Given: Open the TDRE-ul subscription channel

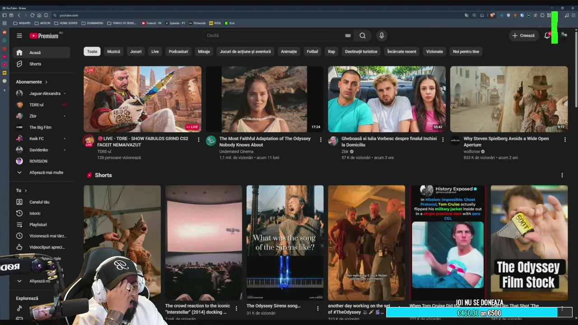Looking at the screenshot, I should point(42,105).
